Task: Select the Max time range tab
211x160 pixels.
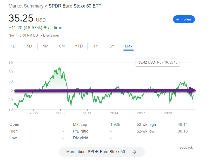Action: (129, 46)
